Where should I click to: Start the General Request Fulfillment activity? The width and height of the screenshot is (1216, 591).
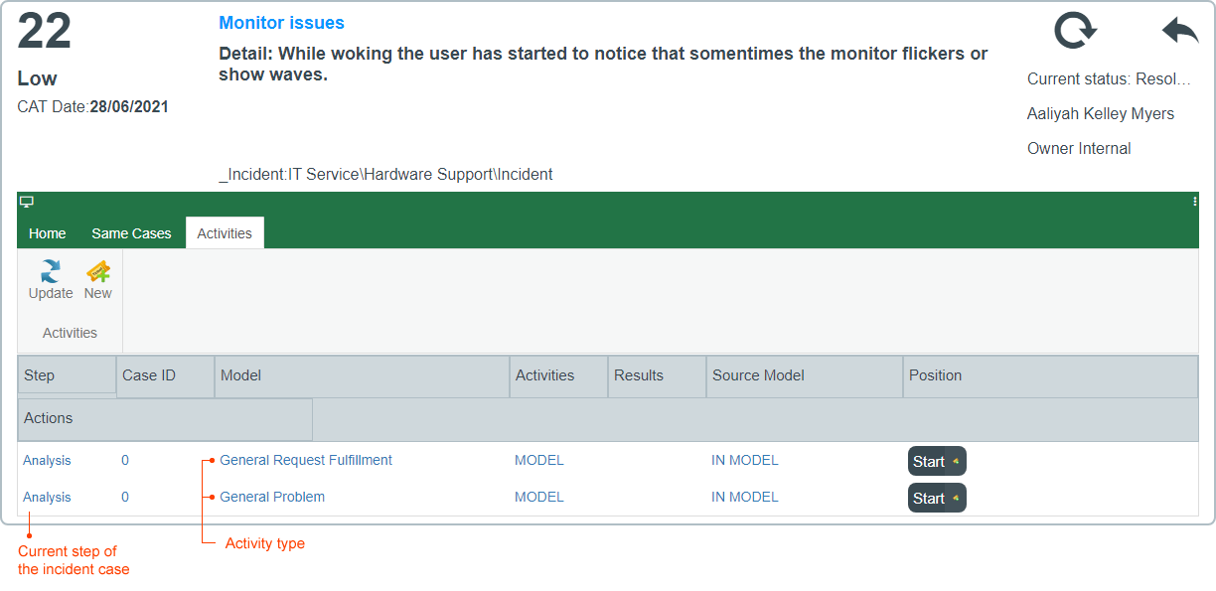[937, 461]
